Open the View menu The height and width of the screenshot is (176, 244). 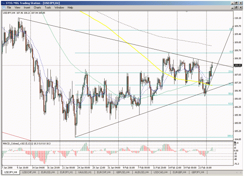(x=18, y=7)
